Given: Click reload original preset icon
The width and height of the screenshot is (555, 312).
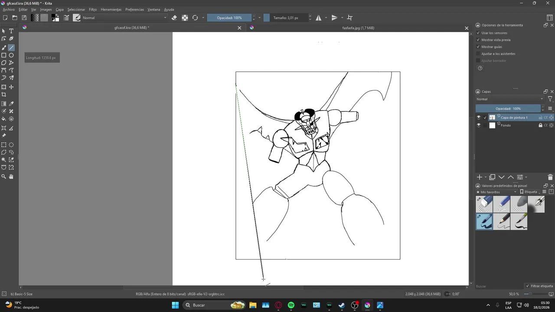Looking at the screenshot, I should tap(195, 18).
